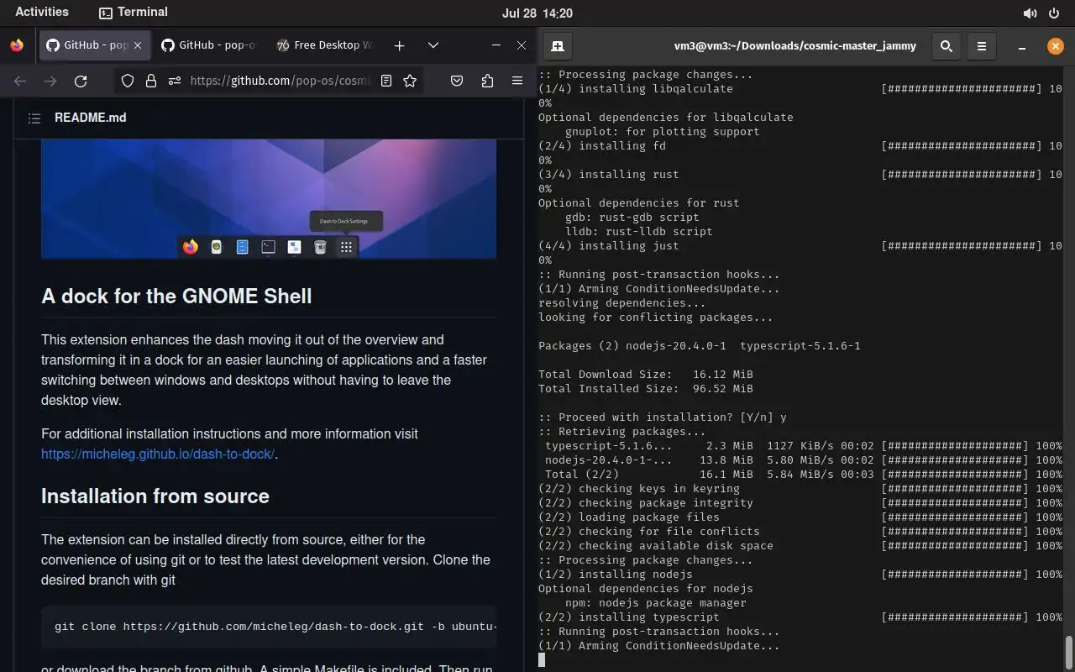1075x672 pixels.
Task: Click the terminal title vm3@vm3 path
Action: tap(795, 46)
